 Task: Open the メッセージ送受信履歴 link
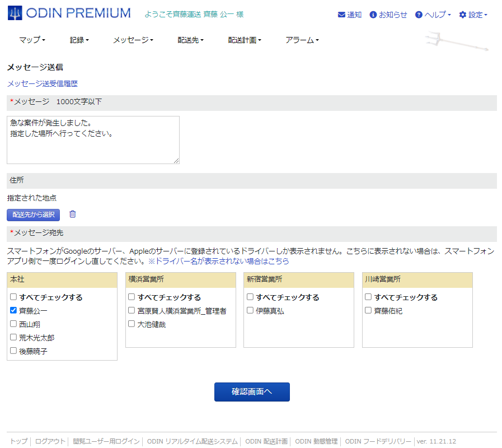43,83
